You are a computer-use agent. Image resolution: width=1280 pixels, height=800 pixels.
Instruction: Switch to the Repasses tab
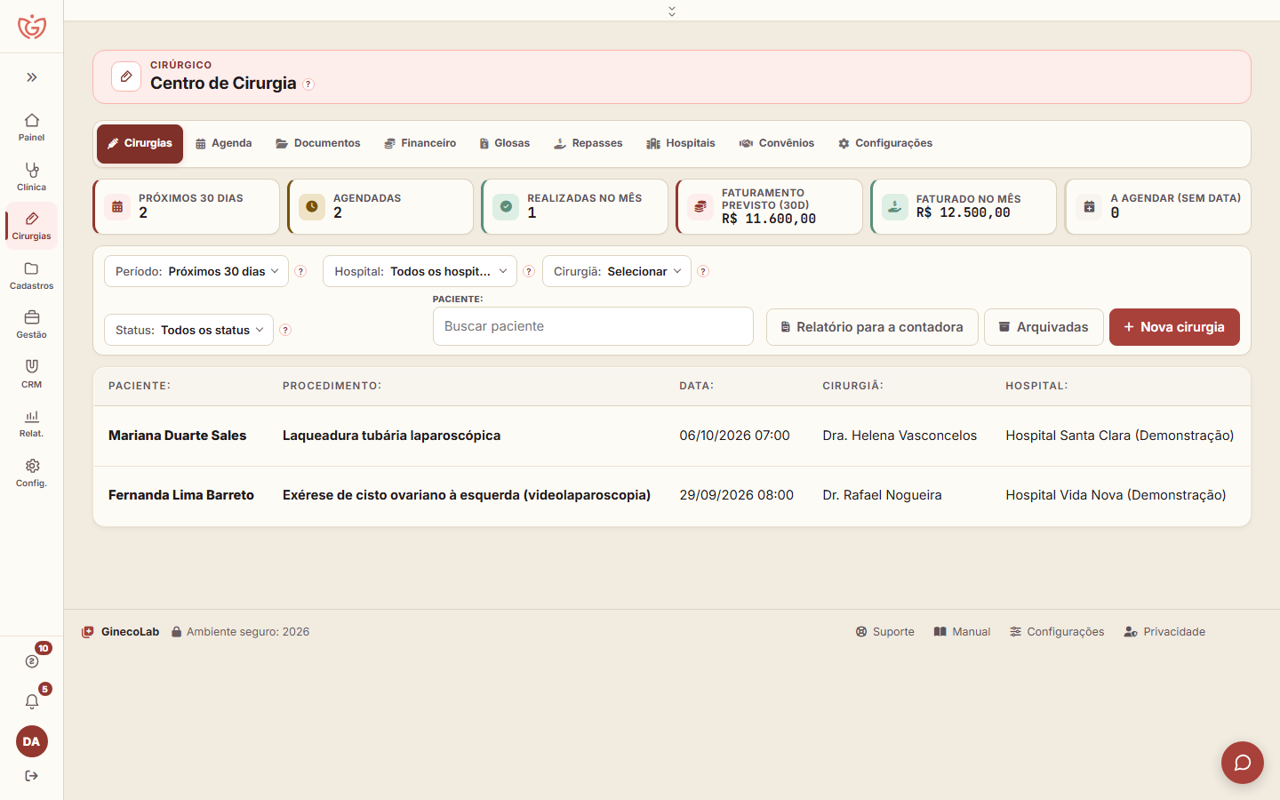click(588, 143)
